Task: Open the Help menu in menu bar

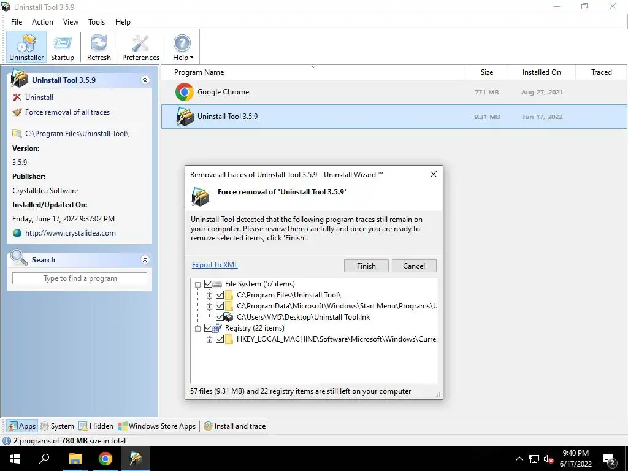Action: click(x=123, y=22)
